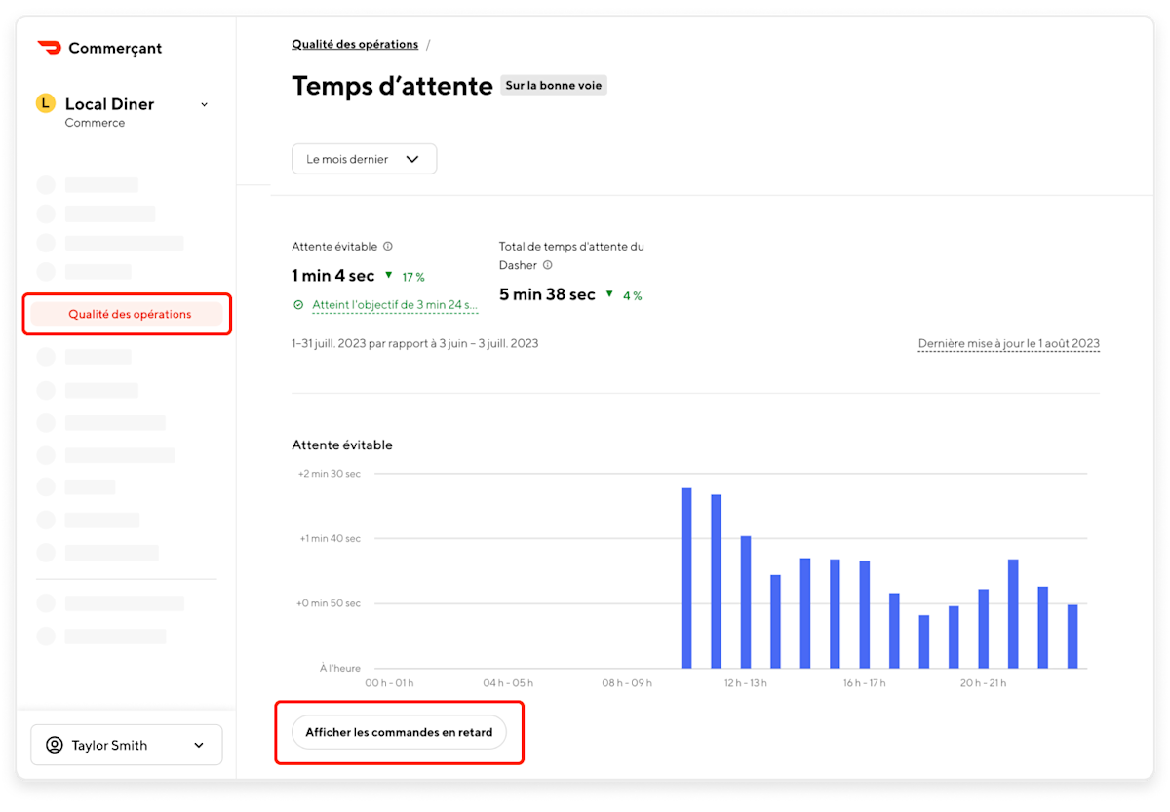Open Qualité des opérations in the sidebar
1170x812 pixels.
[x=127, y=314]
